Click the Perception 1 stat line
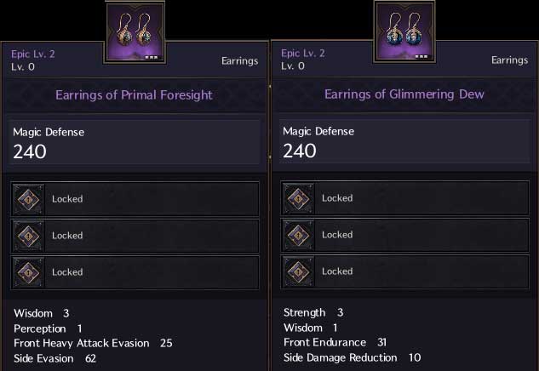This screenshot has width=539, height=371. 48,328
